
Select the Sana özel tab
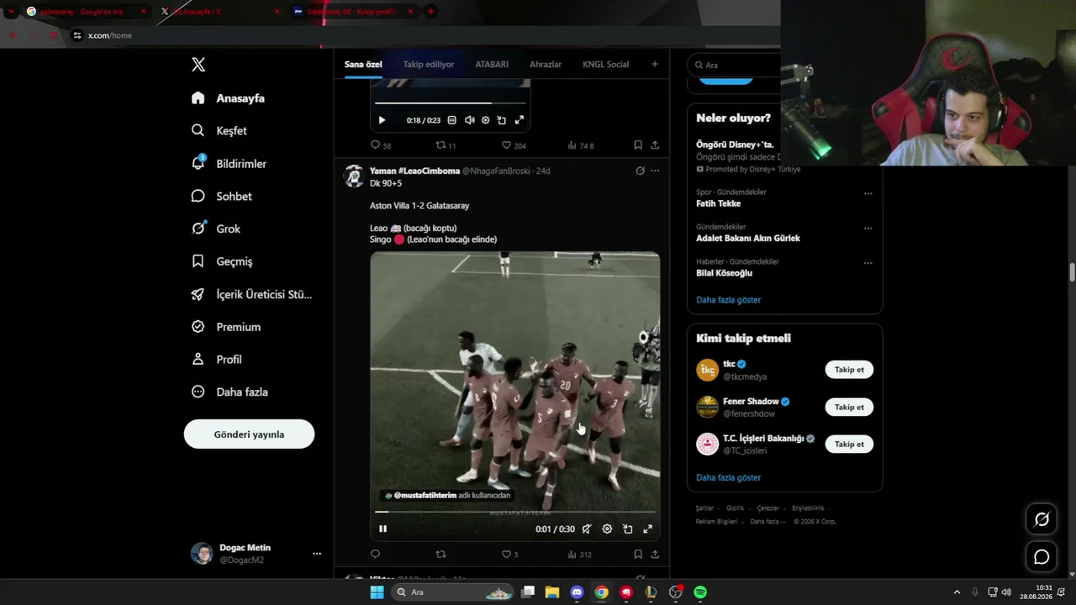point(363,65)
